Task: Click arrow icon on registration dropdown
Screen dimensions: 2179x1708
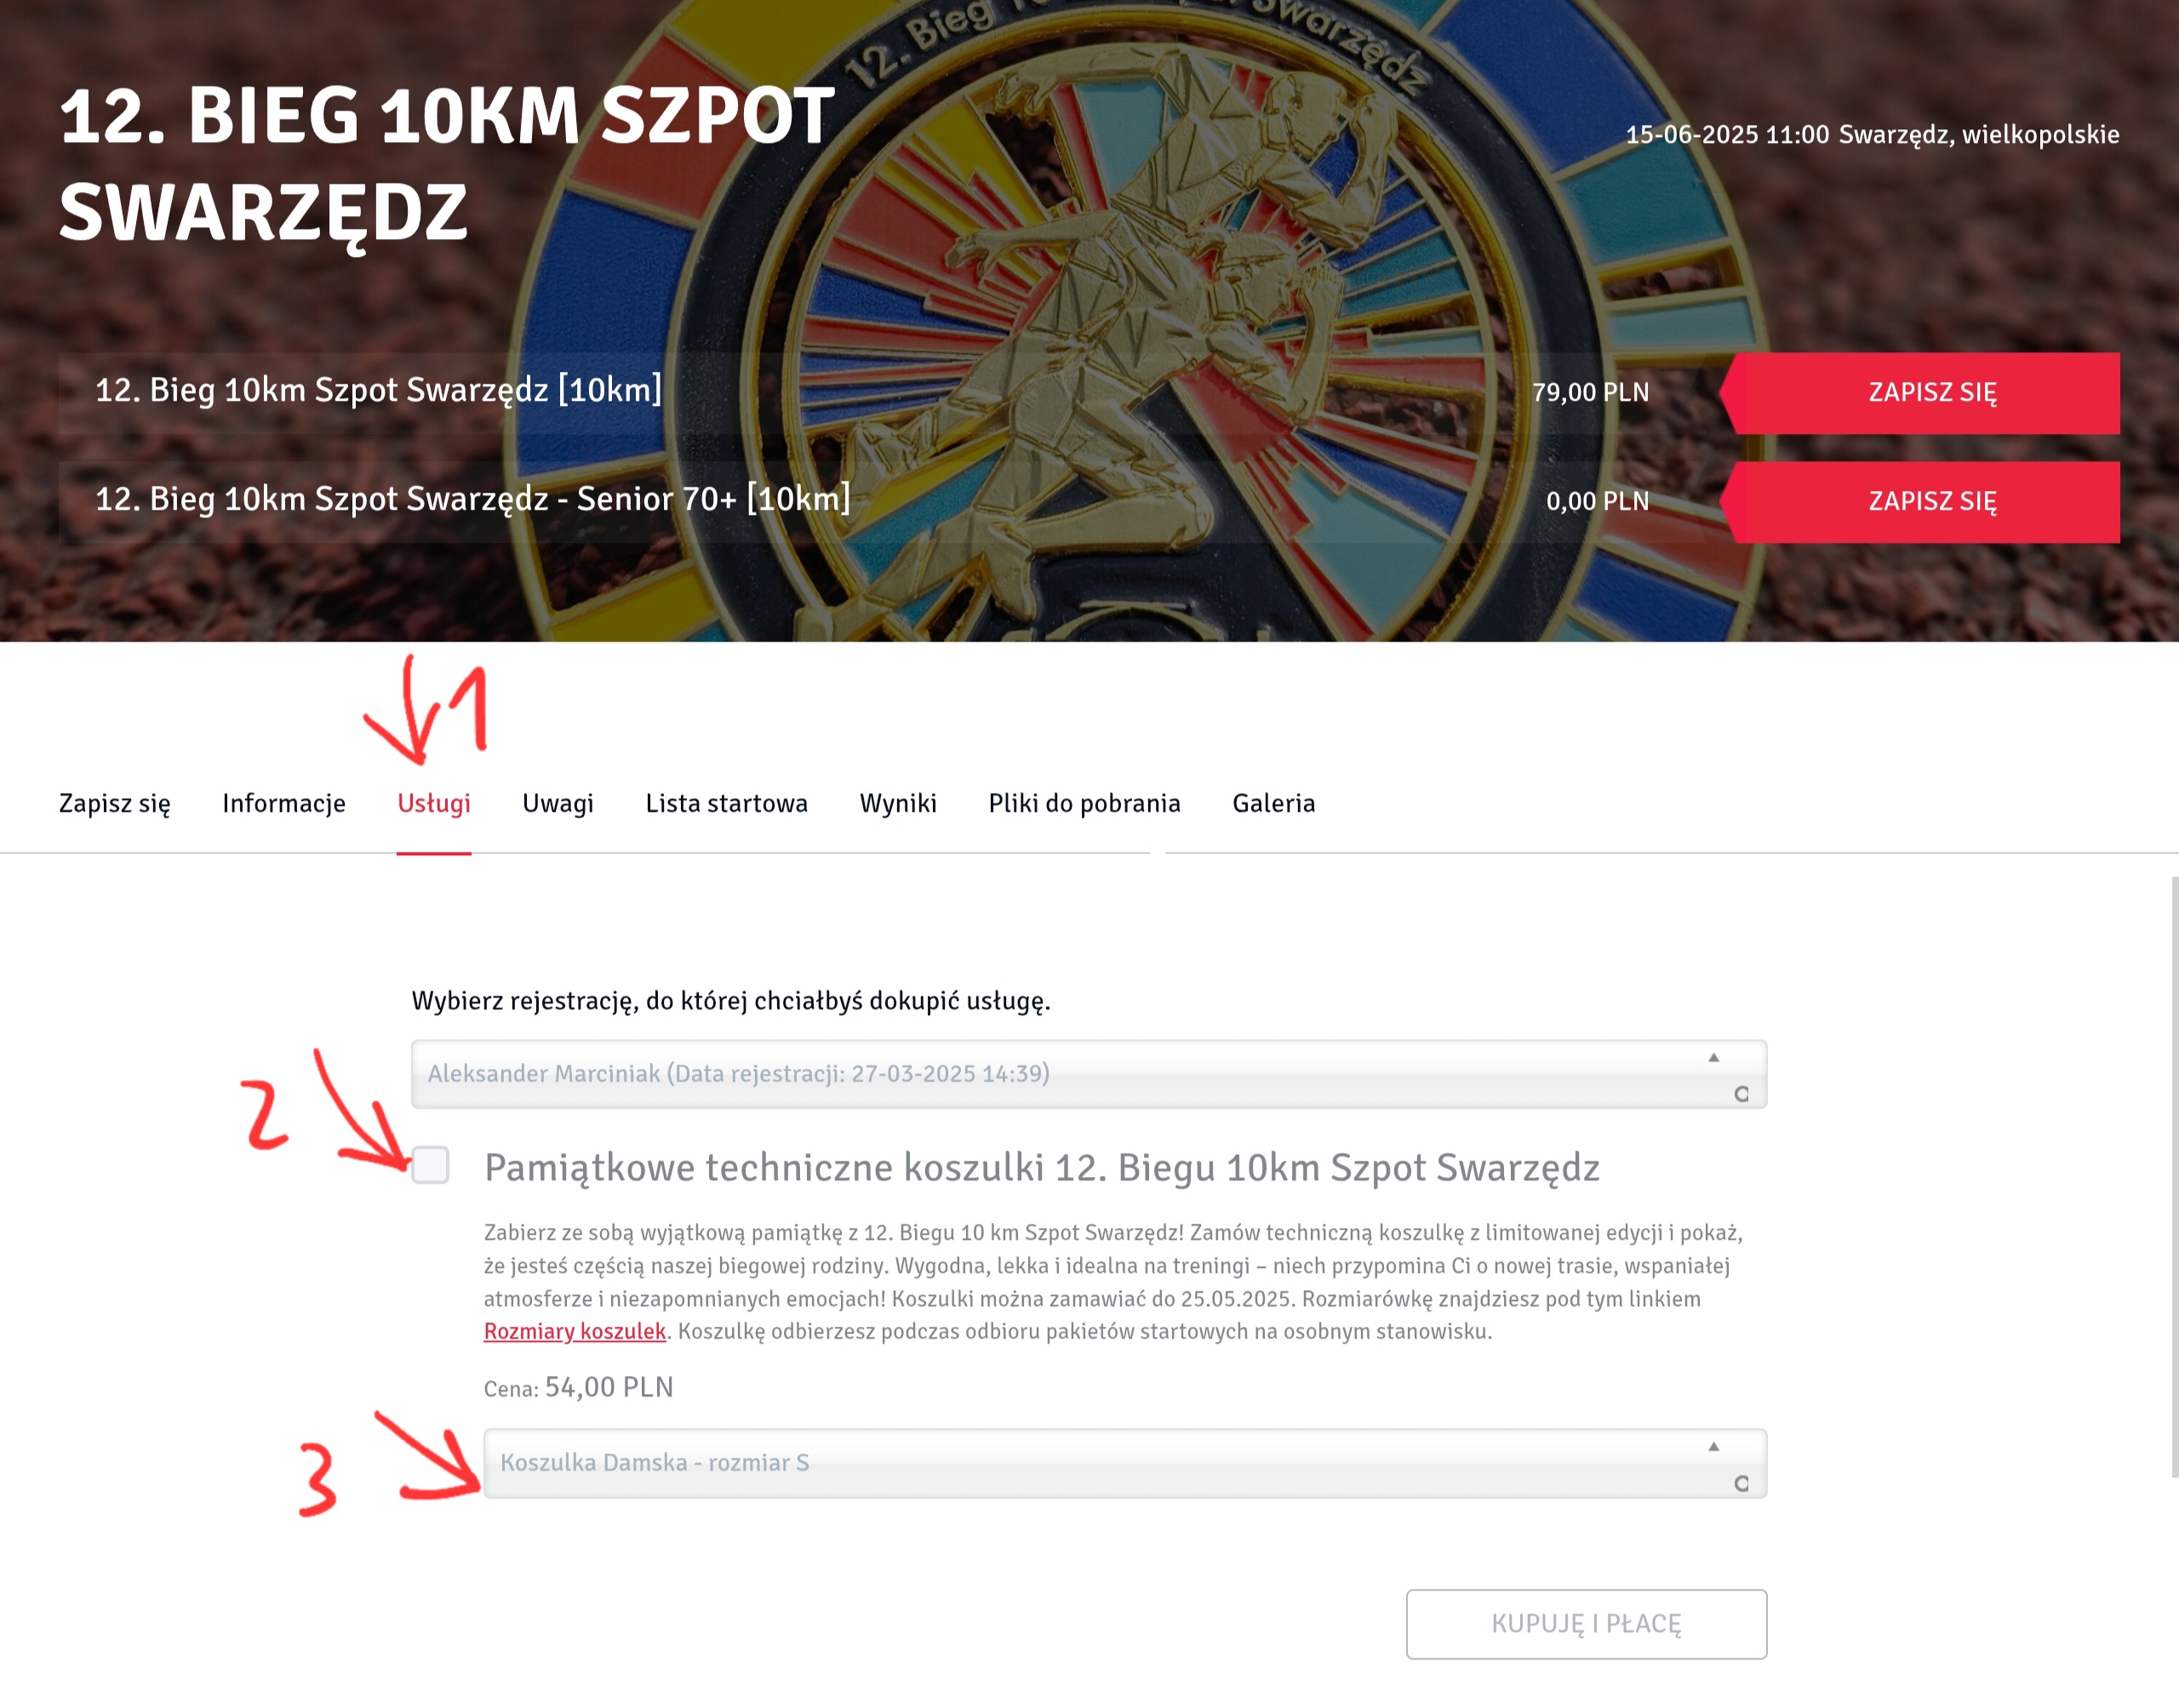Action: (x=1713, y=1057)
